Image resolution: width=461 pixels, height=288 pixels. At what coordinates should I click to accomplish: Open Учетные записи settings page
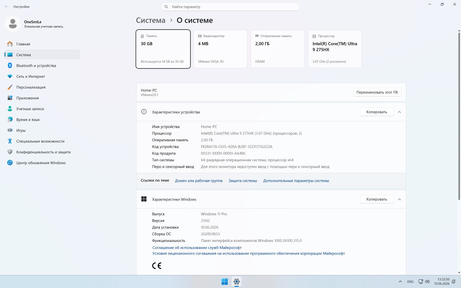(42, 109)
